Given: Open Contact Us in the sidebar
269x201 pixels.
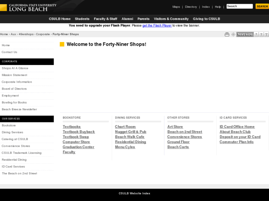Looking at the screenshot, I should (10, 52).
